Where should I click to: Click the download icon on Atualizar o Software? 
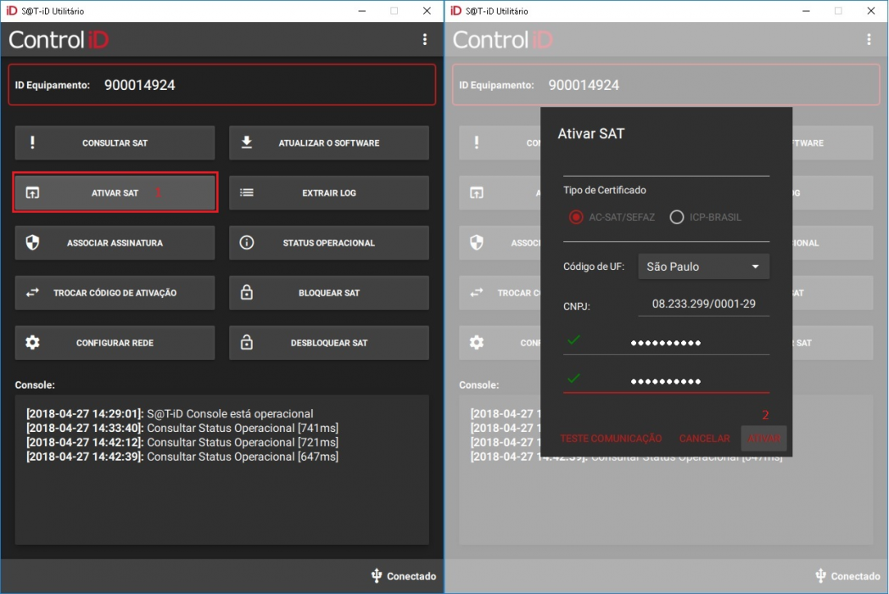(x=247, y=143)
